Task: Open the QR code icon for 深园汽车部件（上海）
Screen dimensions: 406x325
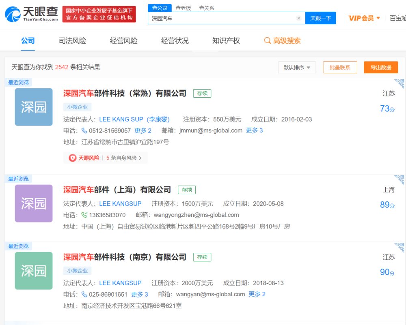Action: (399, 180)
